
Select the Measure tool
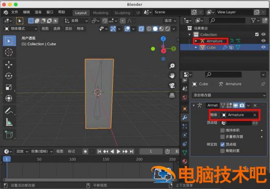[9, 122]
